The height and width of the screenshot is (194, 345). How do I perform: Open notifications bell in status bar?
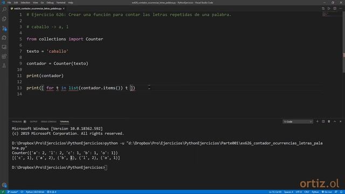click(341, 192)
